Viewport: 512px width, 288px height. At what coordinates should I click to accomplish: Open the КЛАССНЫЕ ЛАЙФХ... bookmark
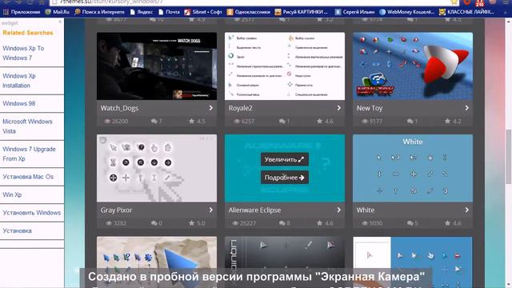tap(466, 12)
